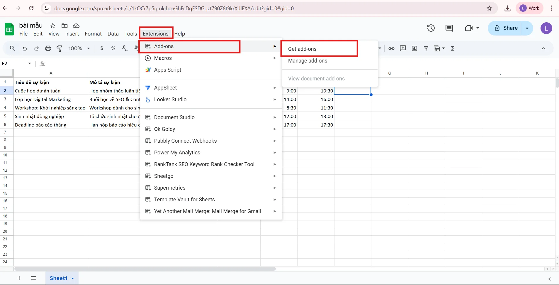Decrease decimal places
This screenshot has height=285, width=559.
pyautogui.click(x=125, y=48)
